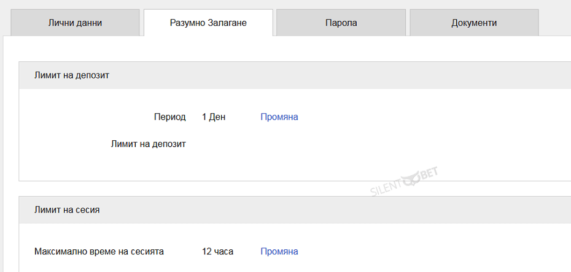The image size is (571, 272).
Task: Click the SILENT watermark text
Action: coord(386,187)
